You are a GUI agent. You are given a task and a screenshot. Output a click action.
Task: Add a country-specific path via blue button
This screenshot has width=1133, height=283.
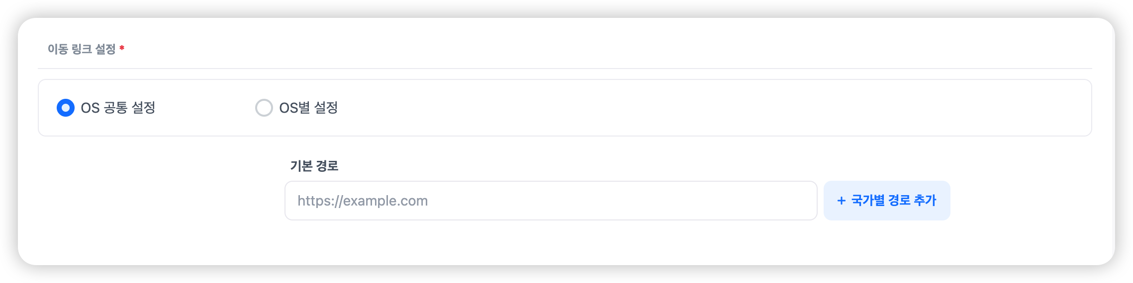[x=887, y=201]
